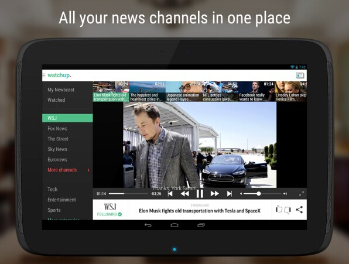Screen dimensions: 349x264
Task: Share the Elon Musk video
Action: click(299, 210)
